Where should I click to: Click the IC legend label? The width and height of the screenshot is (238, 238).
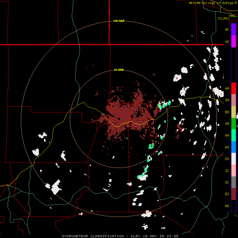point(227,171)
